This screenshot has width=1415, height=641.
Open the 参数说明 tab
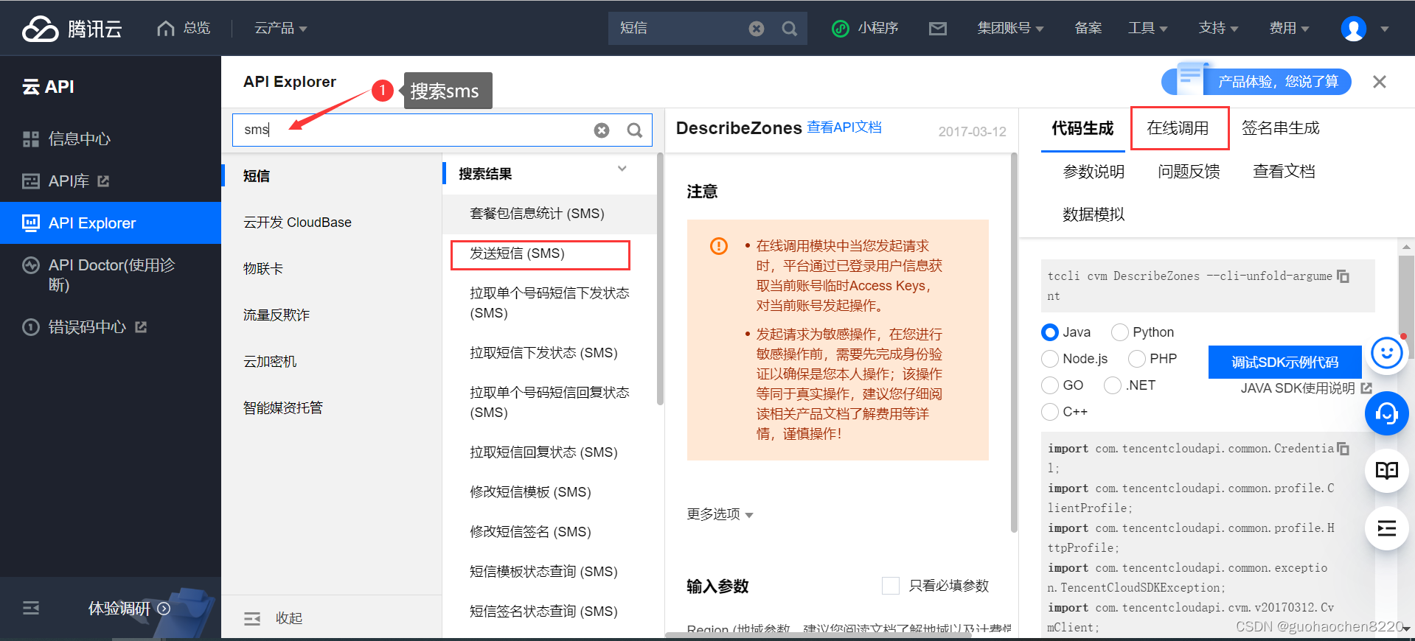(x=1094, y=172)
